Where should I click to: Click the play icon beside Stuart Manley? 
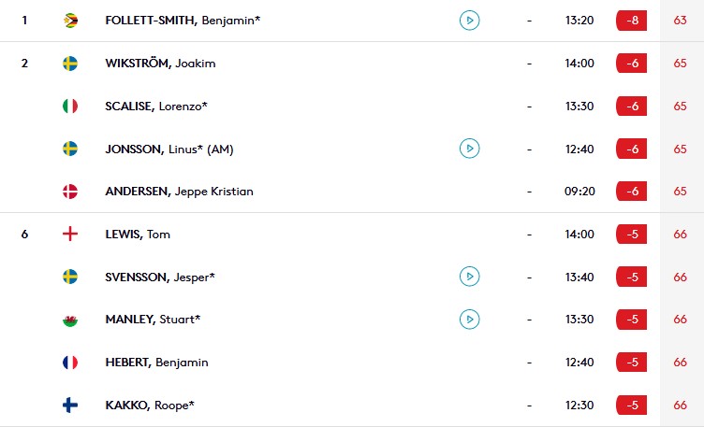tap(469, 320)
